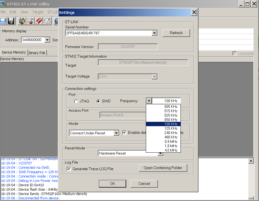Click the Firmware Version field V2J37S7
The image size is (259, 201).
tap(128, 47)
